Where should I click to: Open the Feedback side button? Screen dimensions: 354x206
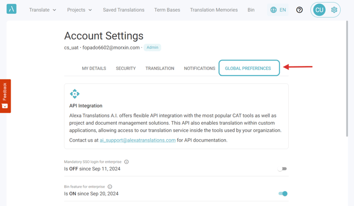(5, 96)
